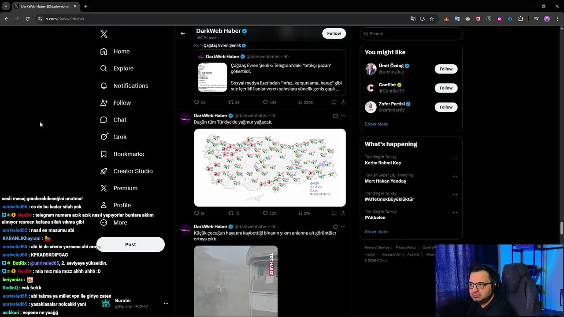Bookmark this page with the star icon
The height and width of the screenshot is (317, 564).
432,19
